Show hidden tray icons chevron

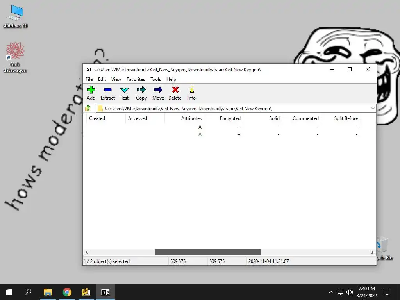coord(330,292)
